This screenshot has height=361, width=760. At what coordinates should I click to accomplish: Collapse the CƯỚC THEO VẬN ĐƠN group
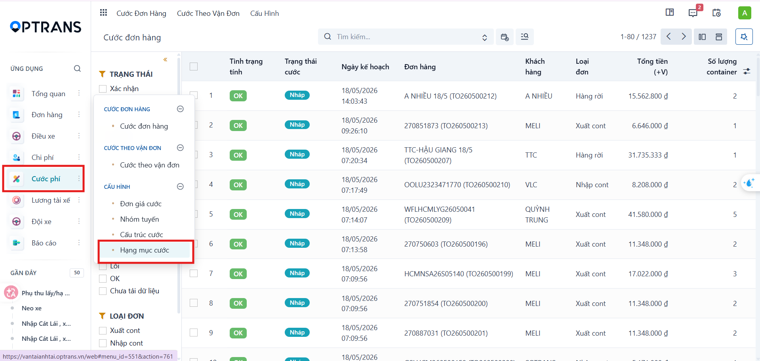pos(180,148)
